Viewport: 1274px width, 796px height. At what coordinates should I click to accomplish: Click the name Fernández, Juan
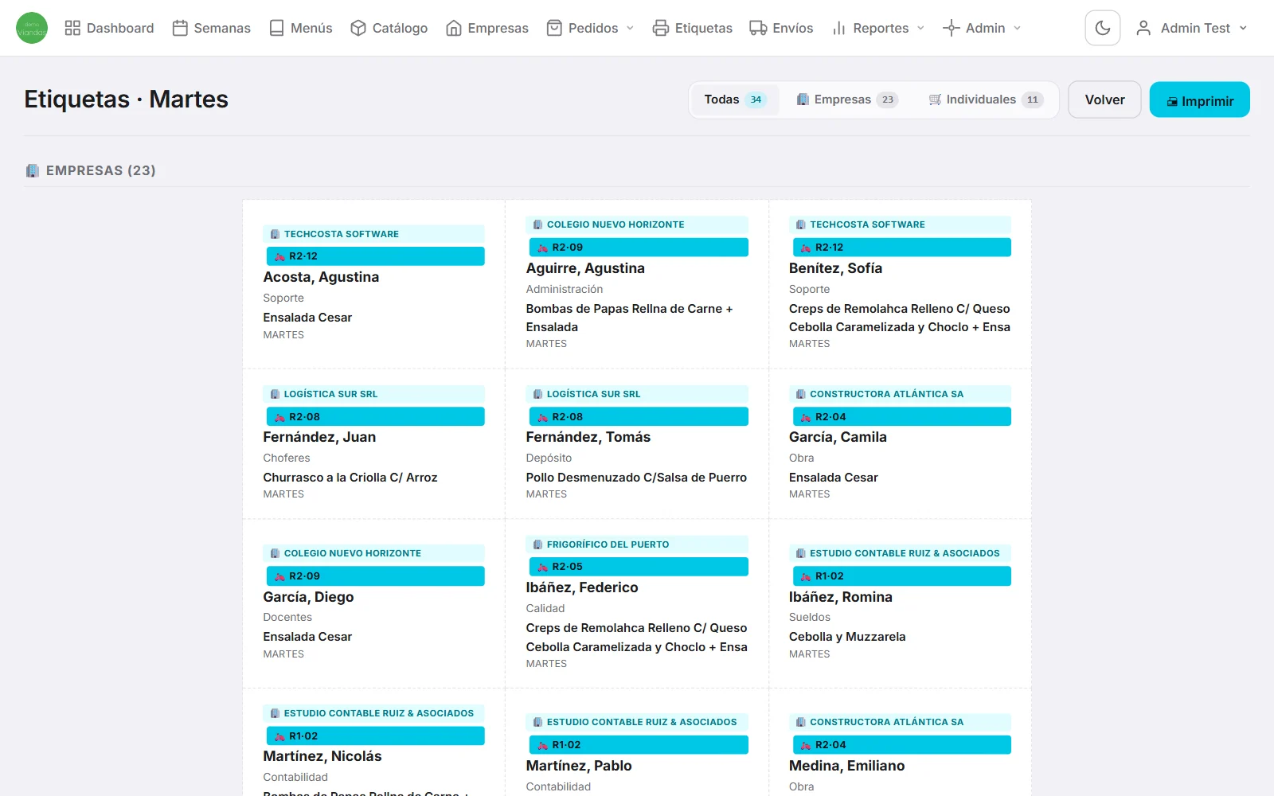tap(319, 437)
